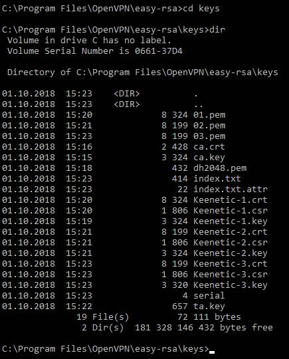
Task: Click the time 15:18 of dh2048.pem
Action: pyautogui.click(x=79, y=168)
